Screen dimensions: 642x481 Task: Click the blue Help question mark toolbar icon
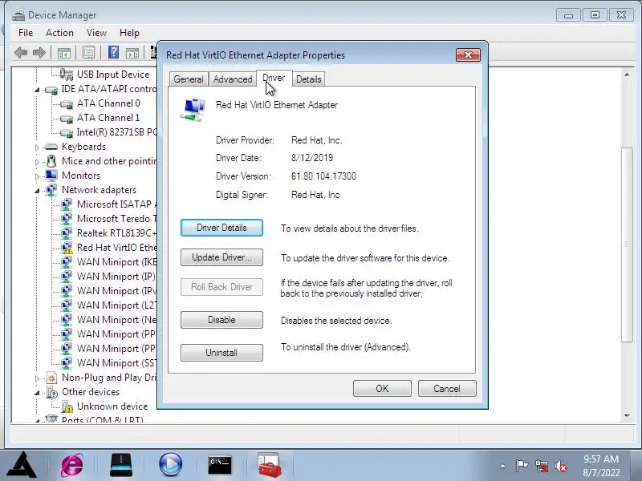(113, 52)
